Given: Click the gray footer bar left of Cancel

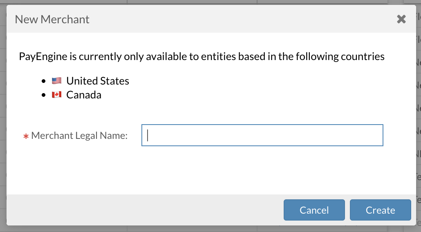Looking at the screenshot, I should [x=145, y=210].
